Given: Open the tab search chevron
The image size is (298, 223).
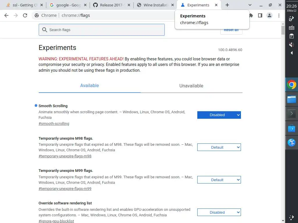Looking at the screenshot, I should point(250,5).
